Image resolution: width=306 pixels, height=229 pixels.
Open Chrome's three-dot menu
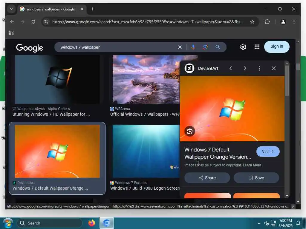(294, 22)
